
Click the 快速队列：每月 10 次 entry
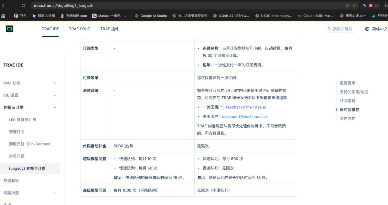(x=138, y=159)
